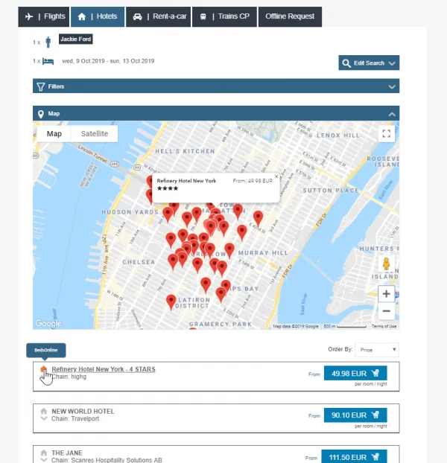Click the orange Refinery Hotel home icon
The width and height of the screenshot is (447, 463).
44,368
